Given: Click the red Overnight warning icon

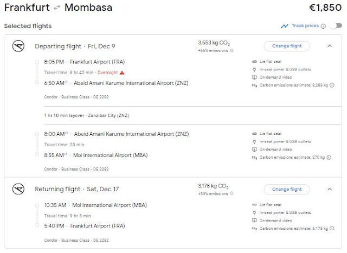Looking at the screenshot, I should click(x=122, y=72).
